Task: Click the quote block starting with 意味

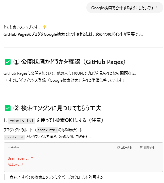Action: [x=57, y=177]
